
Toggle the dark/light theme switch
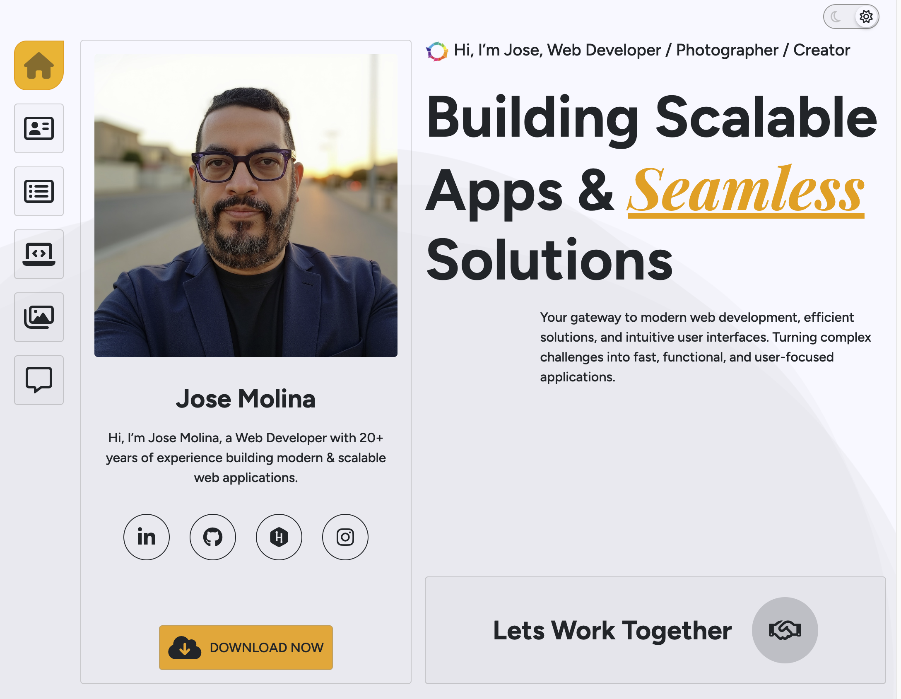(x=851, y=17)
